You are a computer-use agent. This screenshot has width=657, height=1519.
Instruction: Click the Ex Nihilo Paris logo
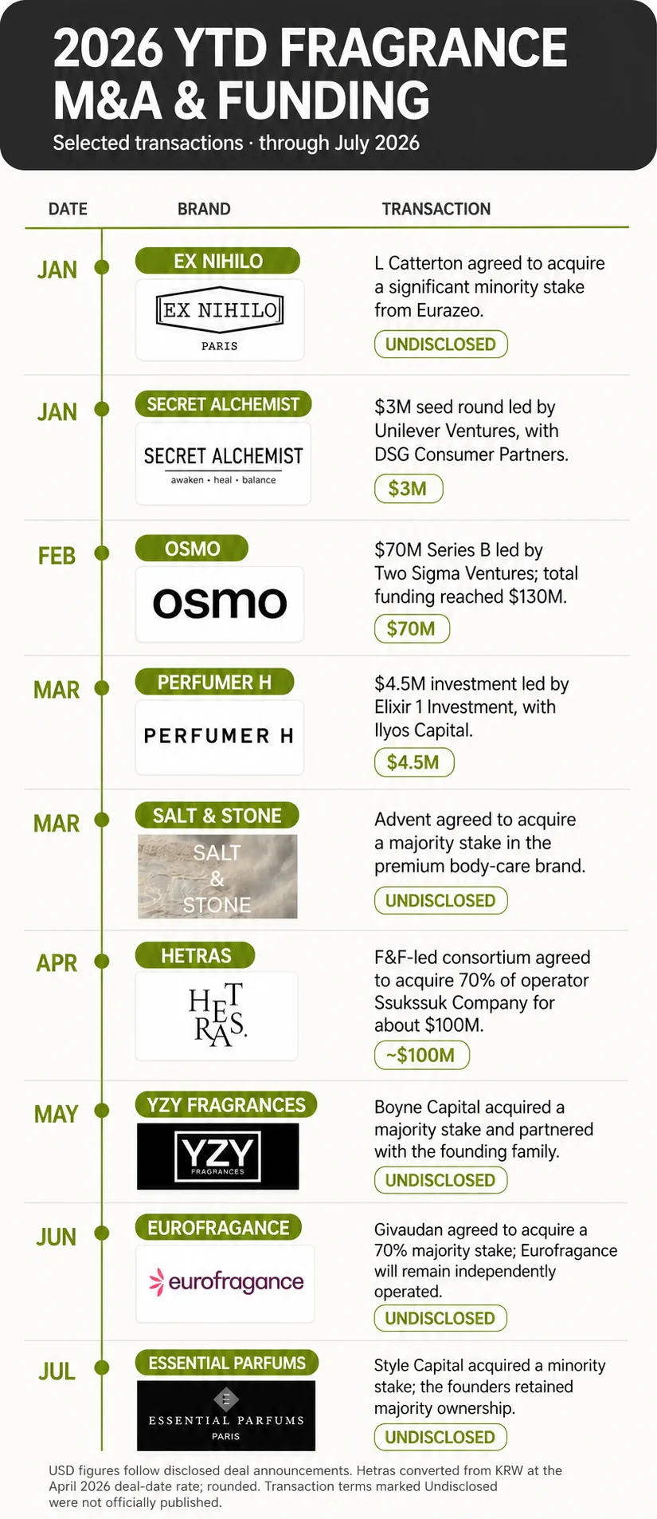pos(220,319)
